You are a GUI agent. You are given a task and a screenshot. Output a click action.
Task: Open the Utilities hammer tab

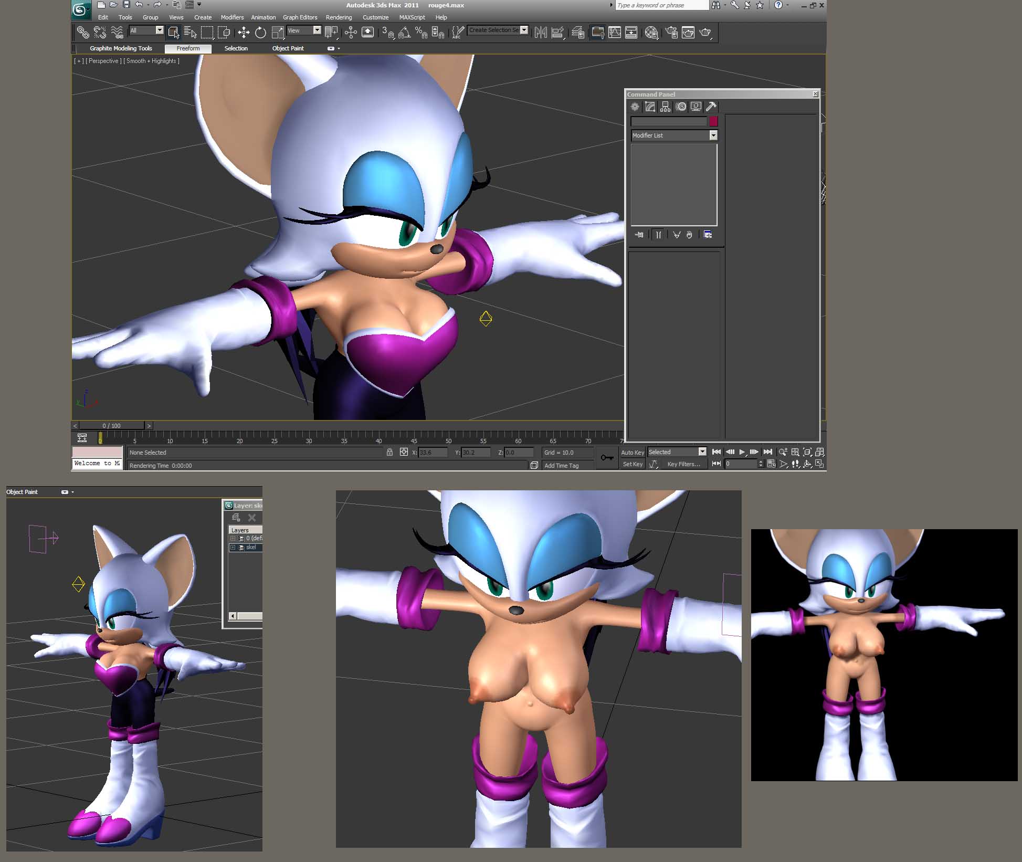coord(711,107)
